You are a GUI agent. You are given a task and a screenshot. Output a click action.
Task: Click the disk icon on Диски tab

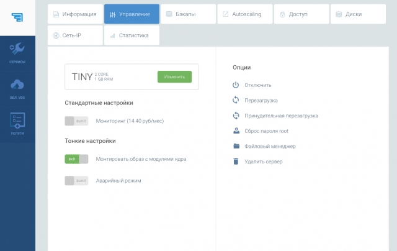339,14
